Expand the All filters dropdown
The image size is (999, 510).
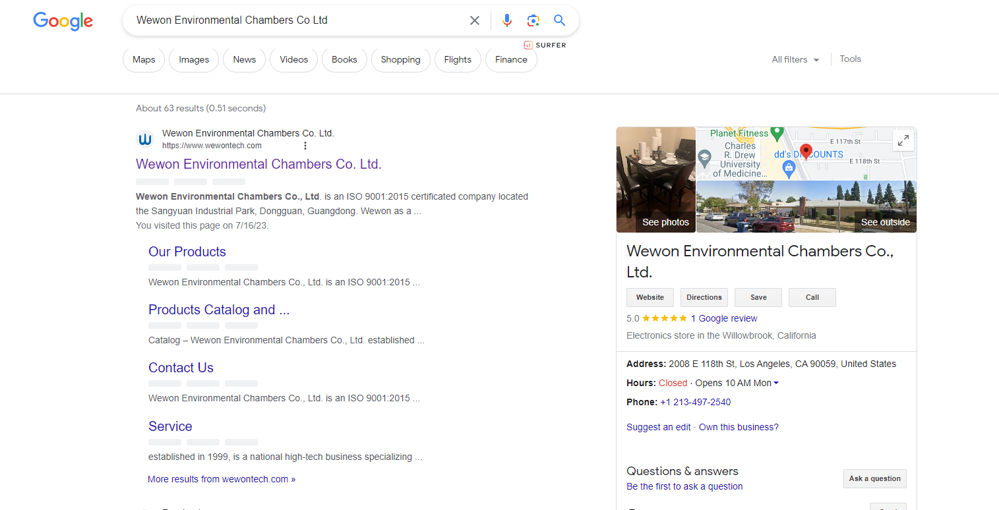coord(795,59)
